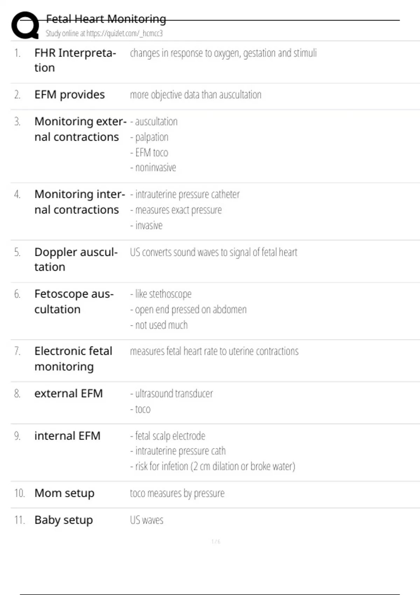Click the Fetoscope auscultation term

[x=74, y=302]
